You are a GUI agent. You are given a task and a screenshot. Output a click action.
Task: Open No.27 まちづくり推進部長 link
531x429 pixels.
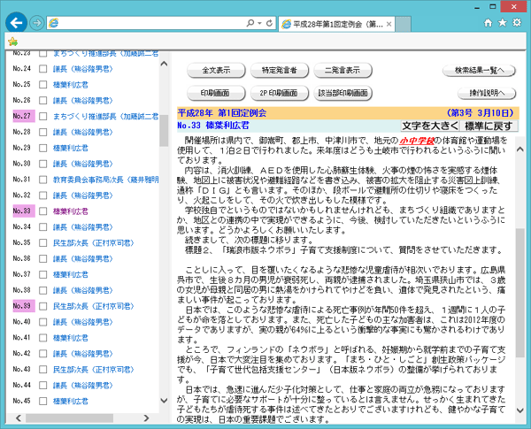click(105, 116)
